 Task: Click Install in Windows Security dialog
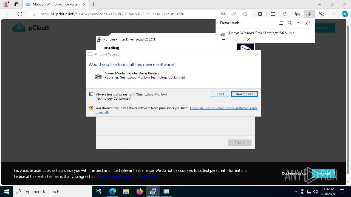click(220, 94)
